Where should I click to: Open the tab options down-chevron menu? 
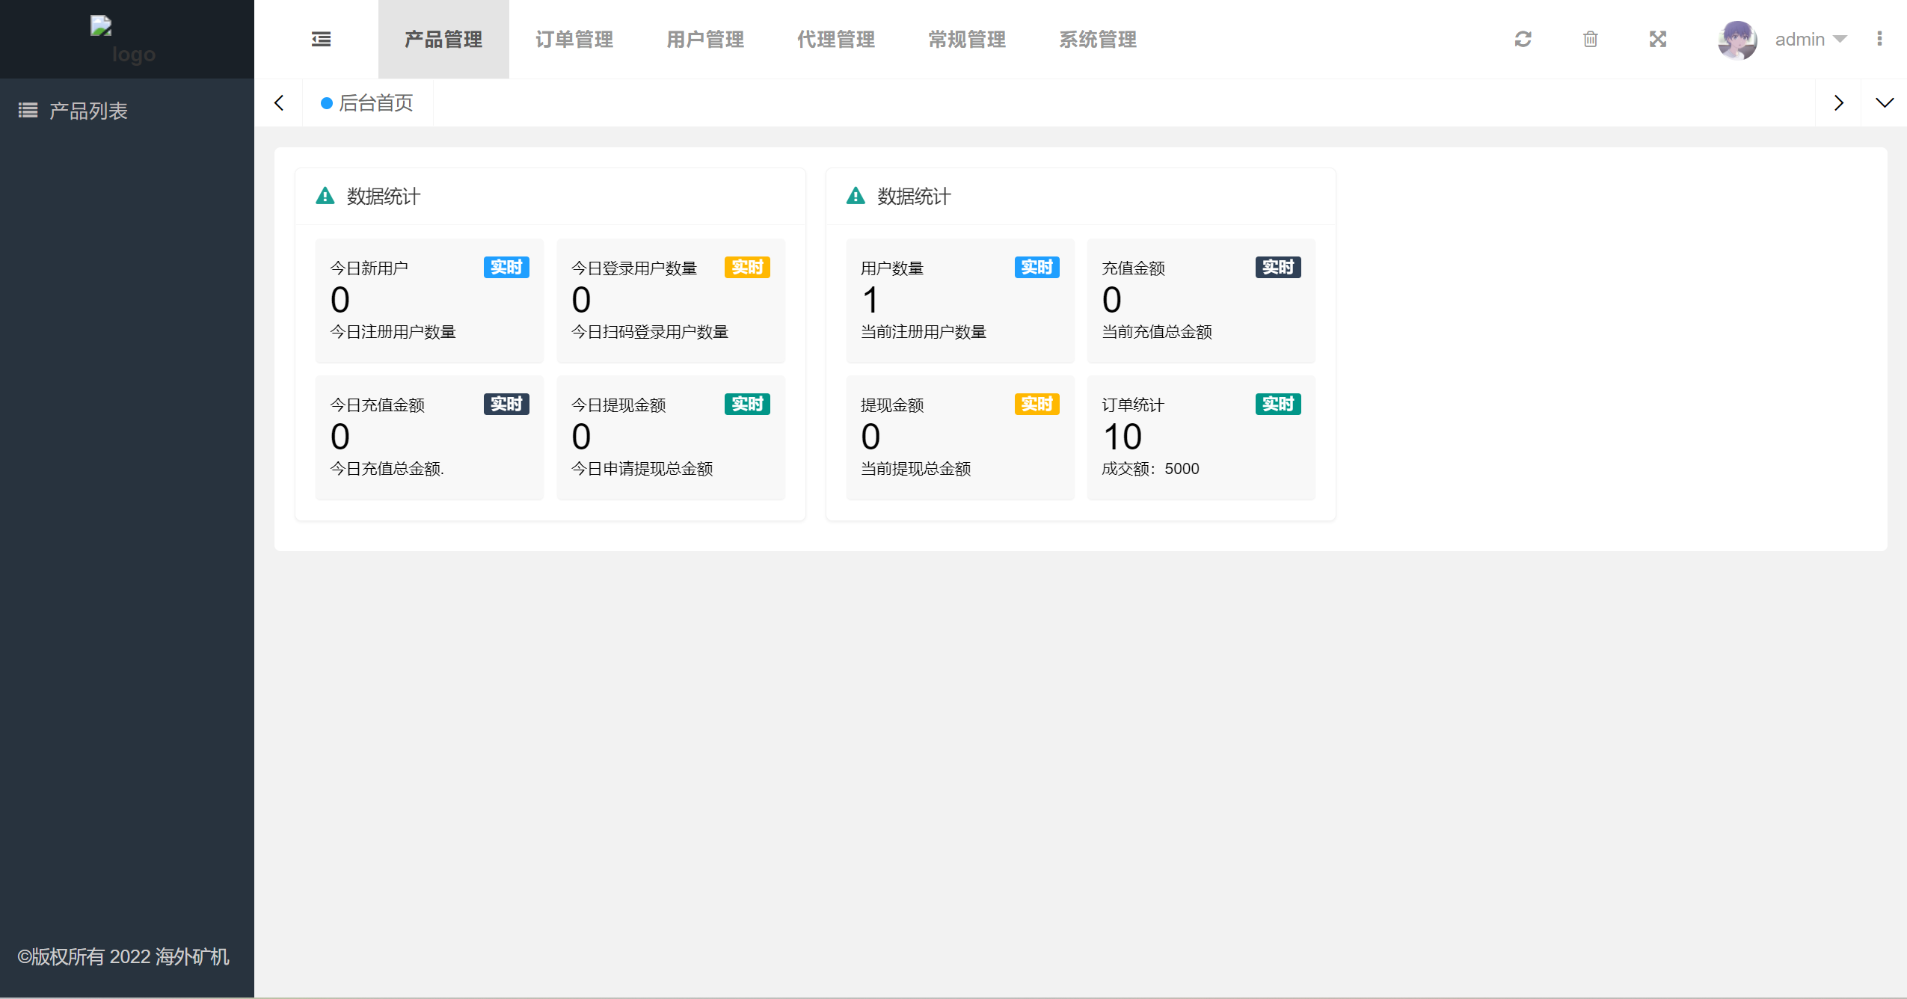point(1884,102)
